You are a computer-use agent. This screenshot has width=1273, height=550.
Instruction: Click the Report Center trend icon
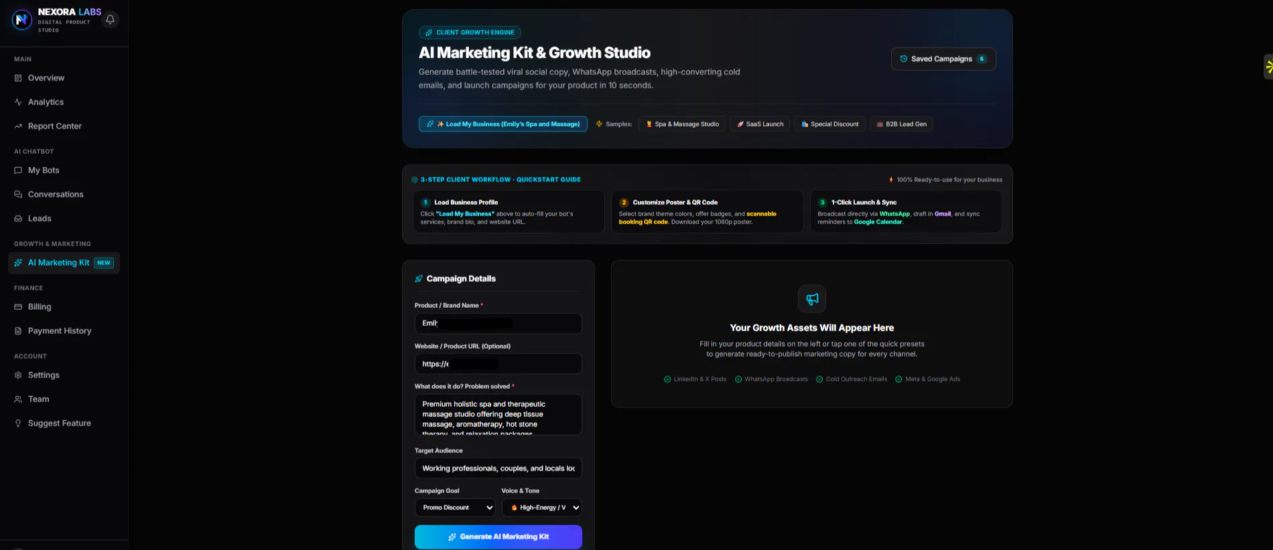tap(18, 126)
